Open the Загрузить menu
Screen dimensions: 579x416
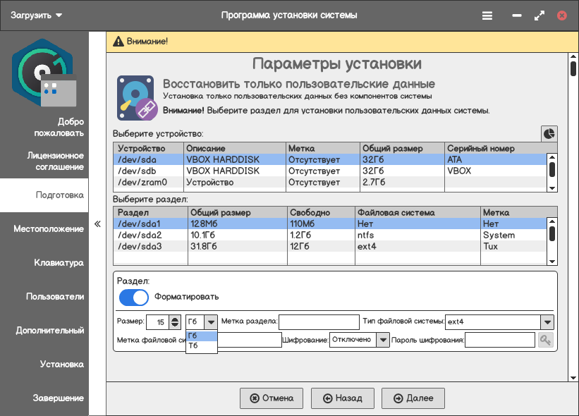pos(37,16)
